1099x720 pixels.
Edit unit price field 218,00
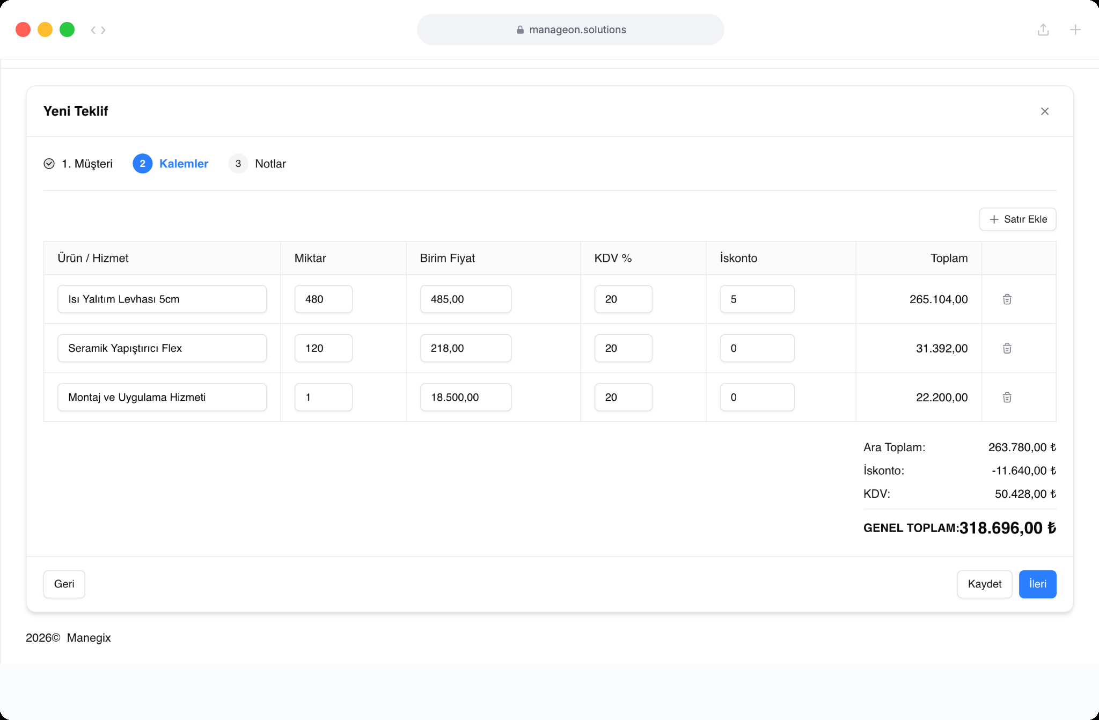pyautogui.click(x=465, y=348)
